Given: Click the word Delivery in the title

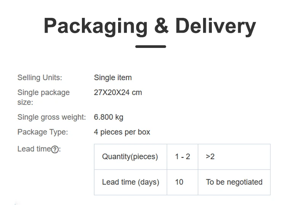Looking at the screenshot, I should pos(215,26).
